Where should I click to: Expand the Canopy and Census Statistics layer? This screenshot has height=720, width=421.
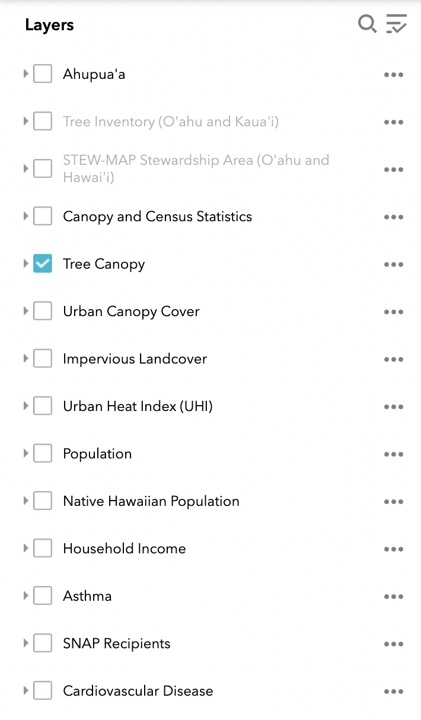click(25, 216)
